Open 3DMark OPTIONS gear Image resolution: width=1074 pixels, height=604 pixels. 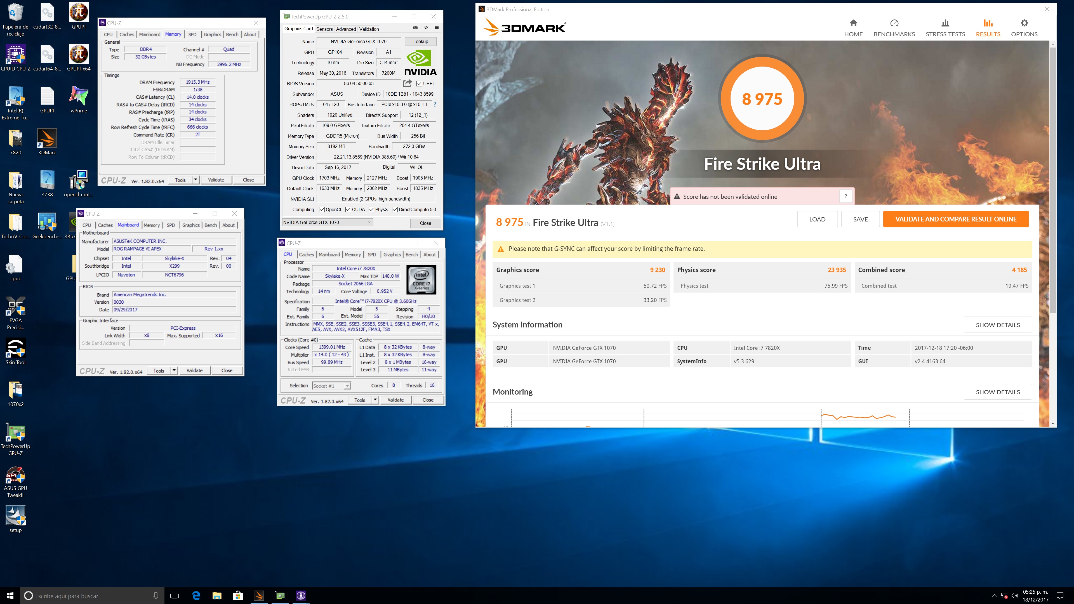(x=1024, y=28)
